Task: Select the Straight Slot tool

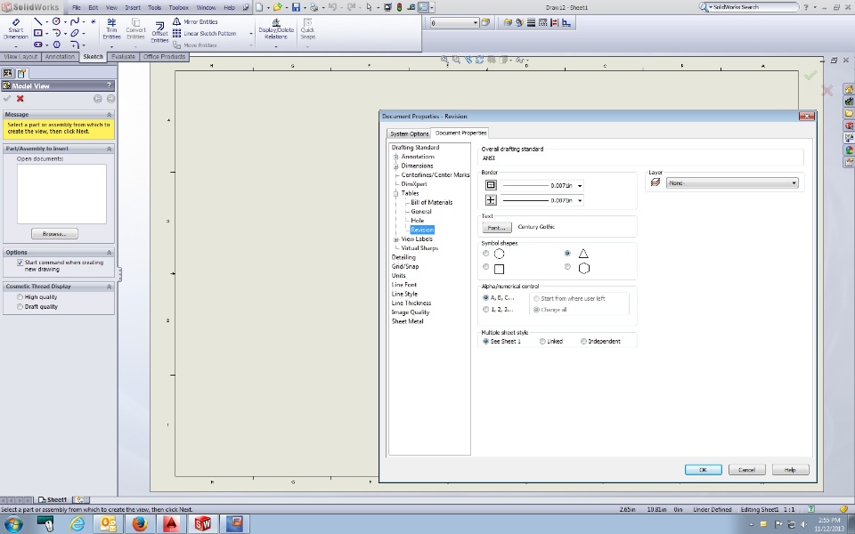Action: pos(37,44)
